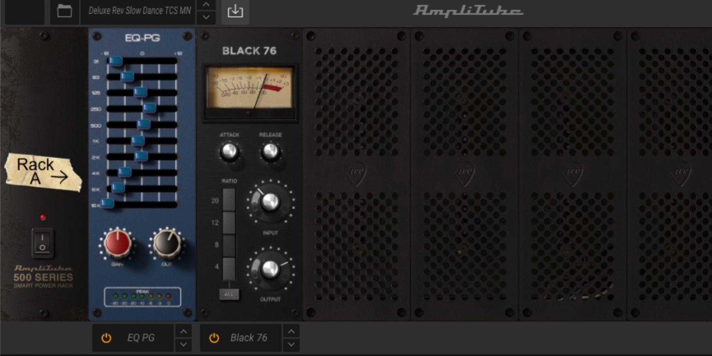Click the Black 76 Attack knob
The width and height of the screenshot is (712, 356).
coord(229,151)
